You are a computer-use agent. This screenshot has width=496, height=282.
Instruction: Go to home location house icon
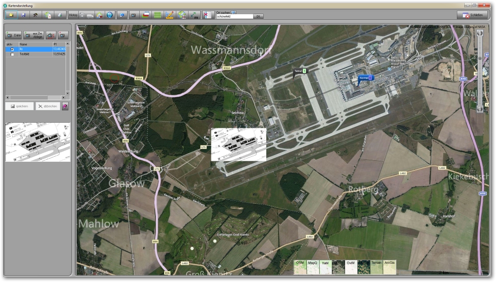click(82, 15)
